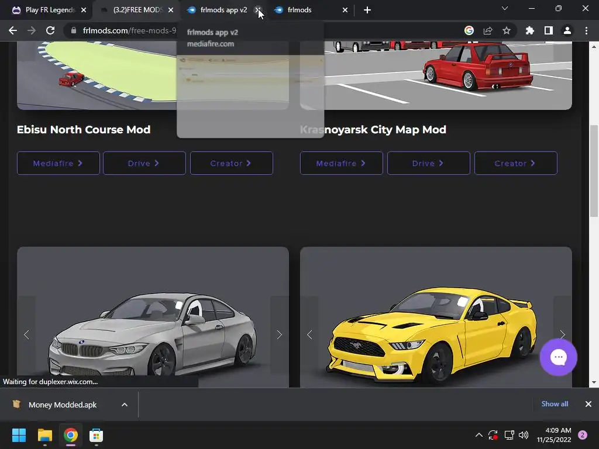Open the taskbar clock and date
The image size is (599, 449).
click(x=554, y=435)
